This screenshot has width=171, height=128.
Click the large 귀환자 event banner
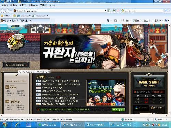[x=80, y=52]
